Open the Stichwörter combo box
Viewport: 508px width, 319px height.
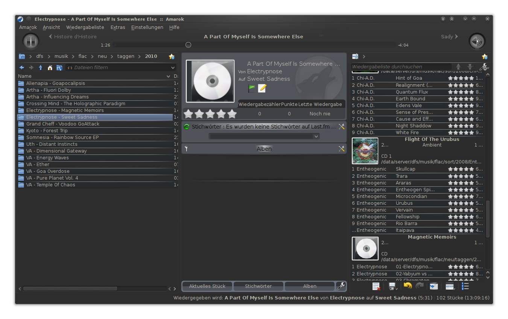pyautogui.click(x=264, y=136)
